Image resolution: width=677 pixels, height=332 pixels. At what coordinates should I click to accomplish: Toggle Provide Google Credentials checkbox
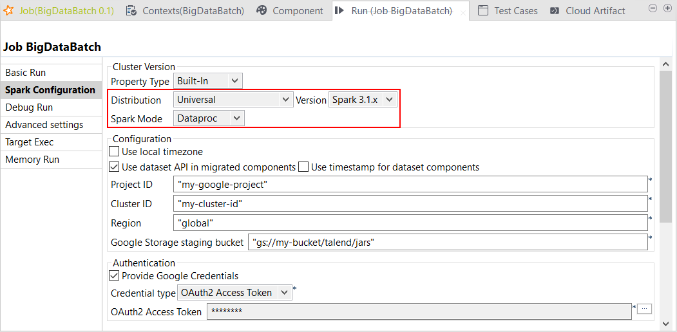114,276
